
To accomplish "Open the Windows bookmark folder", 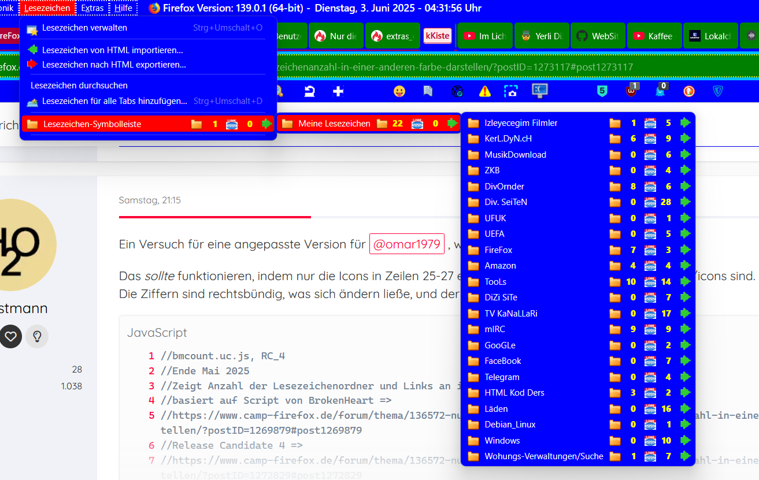I will point(578,441).
